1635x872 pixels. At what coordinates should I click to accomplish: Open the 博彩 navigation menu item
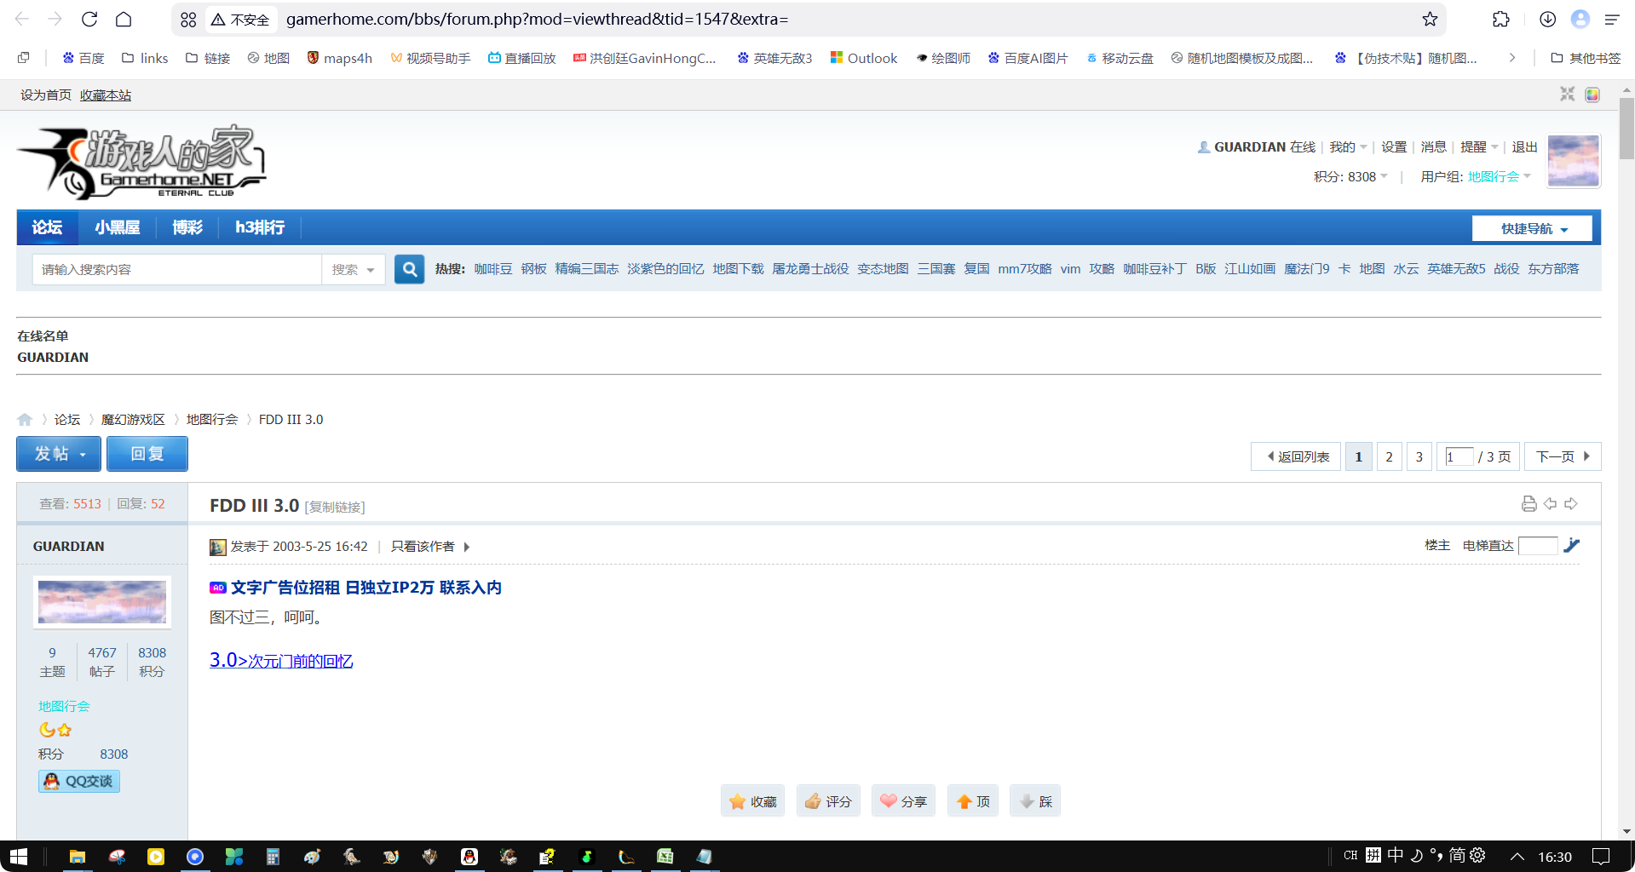click(187, 227)
